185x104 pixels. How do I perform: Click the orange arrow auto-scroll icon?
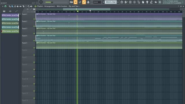tap(75, 2)
